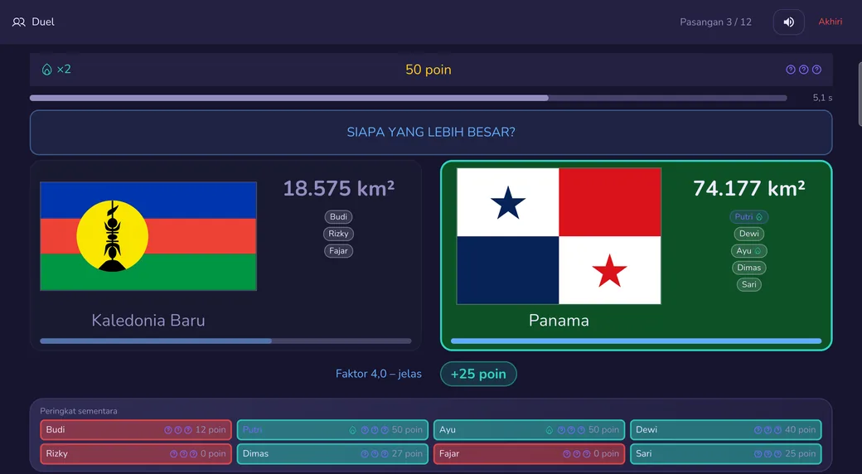Screen dimensions: 862x474
Task: Click the Ayu row in the ranking
Action: [529, 430]
